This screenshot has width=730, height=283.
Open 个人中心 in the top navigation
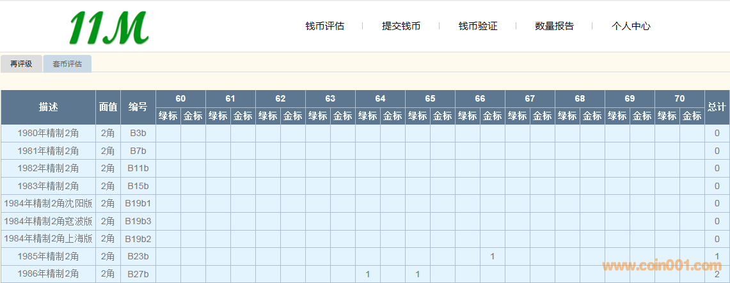tap(631, 26)
